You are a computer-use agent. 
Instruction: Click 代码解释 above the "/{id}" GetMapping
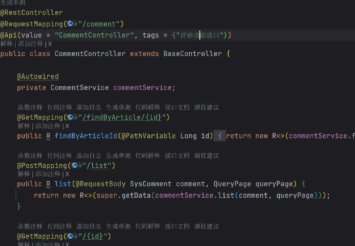[x=148, y=226]
